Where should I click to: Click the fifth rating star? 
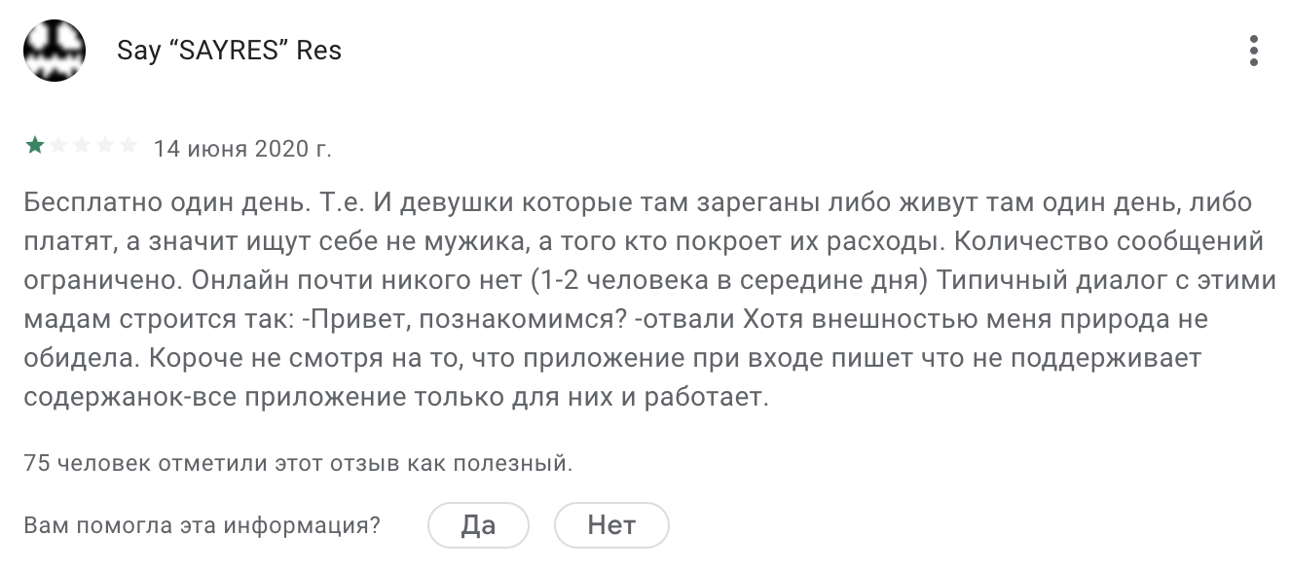pos(129,147)
